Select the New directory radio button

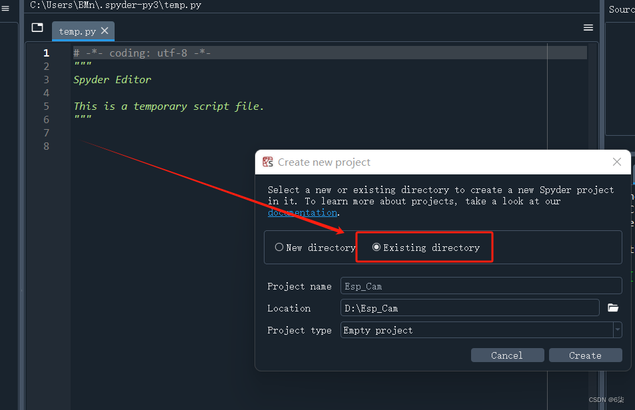pyautogui.click(x=279, y=247)
